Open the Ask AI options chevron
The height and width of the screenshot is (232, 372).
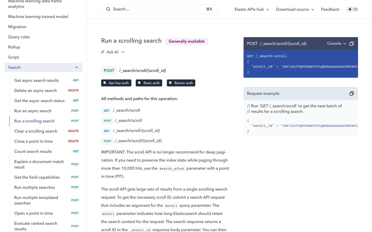pos(123,52)
